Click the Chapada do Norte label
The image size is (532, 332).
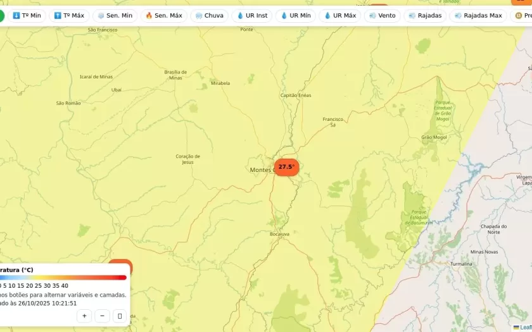tap(493, 229)
